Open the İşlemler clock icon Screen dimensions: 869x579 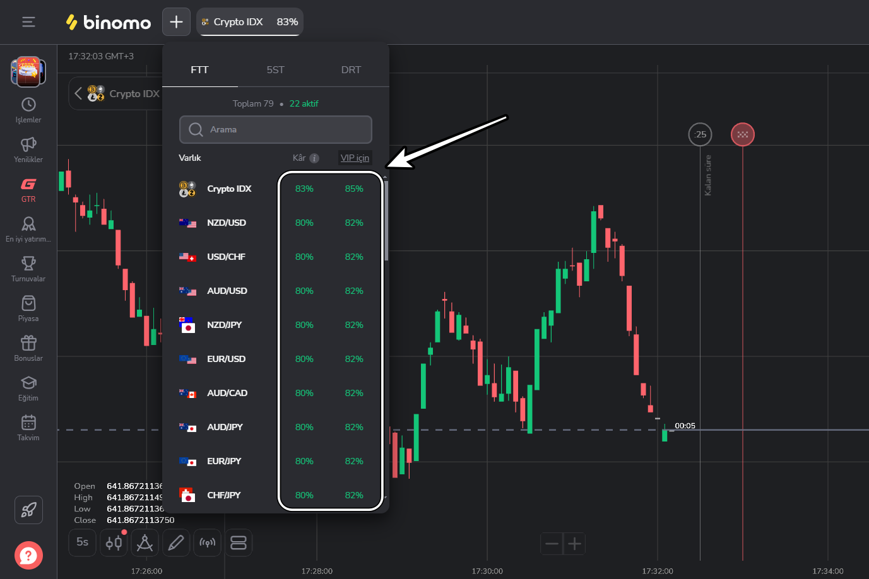coord(28,105)
